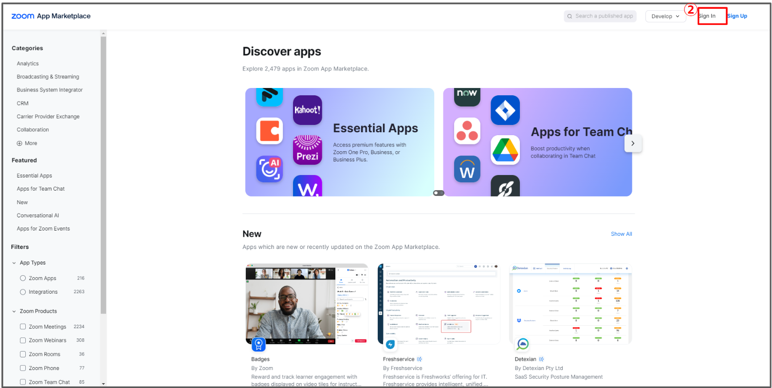
Task: Go to Zoom App Marketplace home logo
Action: coord(51,16)
